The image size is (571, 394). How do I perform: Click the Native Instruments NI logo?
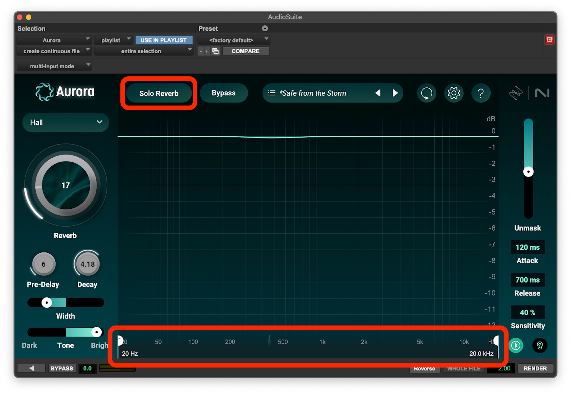pyautogui.click(x=542, y=93)
